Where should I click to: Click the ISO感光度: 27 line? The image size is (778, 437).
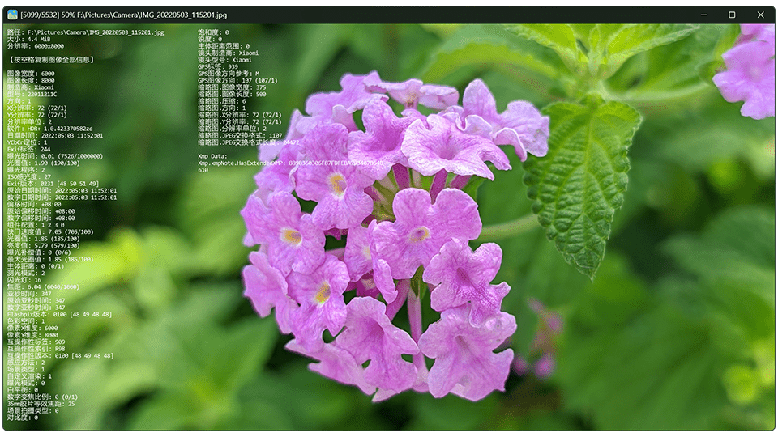click(29, 177)
